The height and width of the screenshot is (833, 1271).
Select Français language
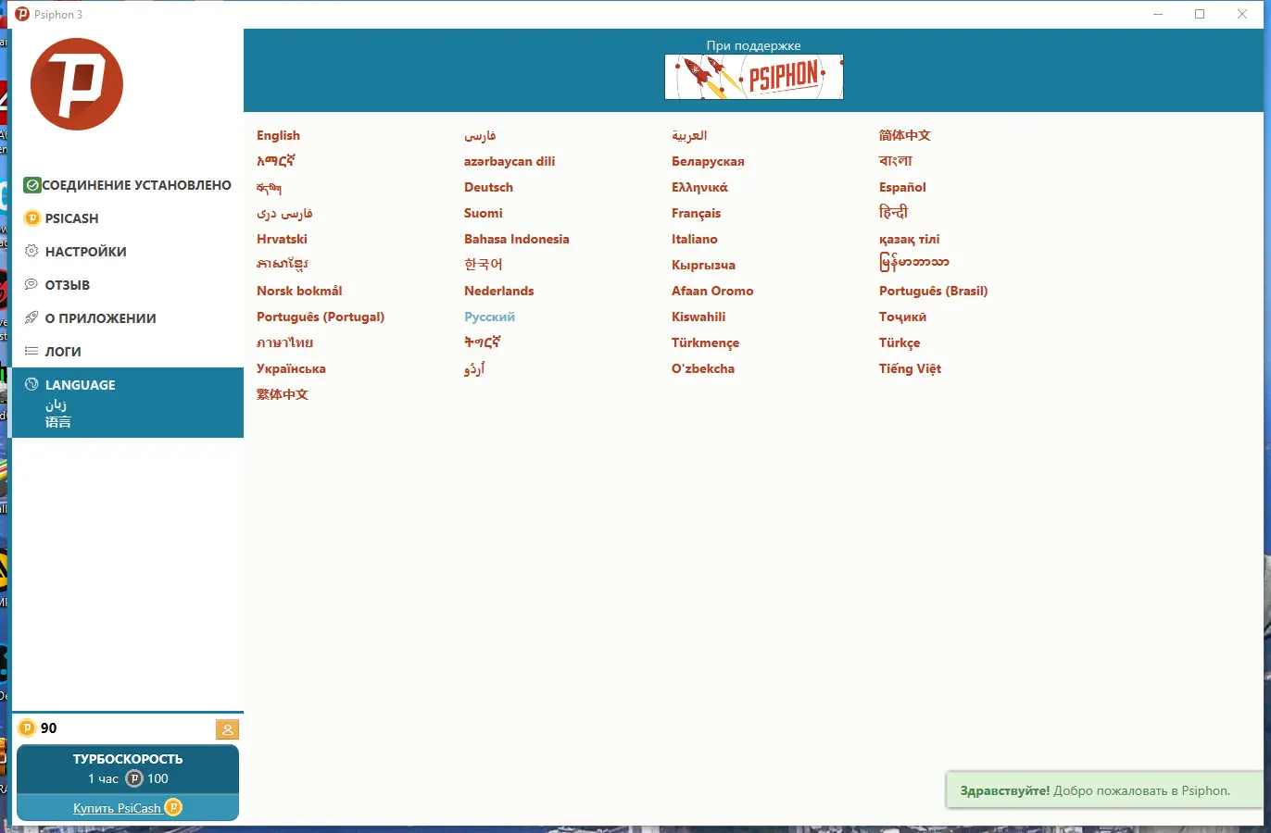694,213
